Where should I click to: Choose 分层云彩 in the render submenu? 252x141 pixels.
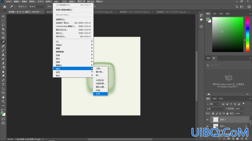pos(100,80)
